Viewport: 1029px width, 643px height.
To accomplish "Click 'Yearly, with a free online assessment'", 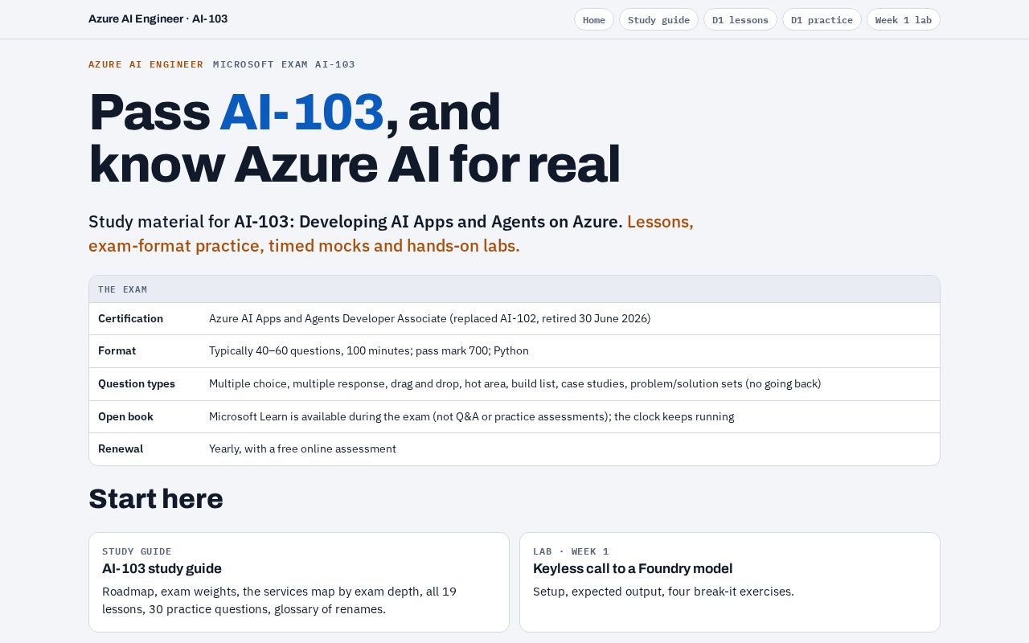I will pyautogui.click(x=302, y=448).
